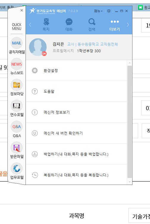This screenshot has width=150, height=224.
Task: Open the 연수포털 book icon
Action: point(17,106)
